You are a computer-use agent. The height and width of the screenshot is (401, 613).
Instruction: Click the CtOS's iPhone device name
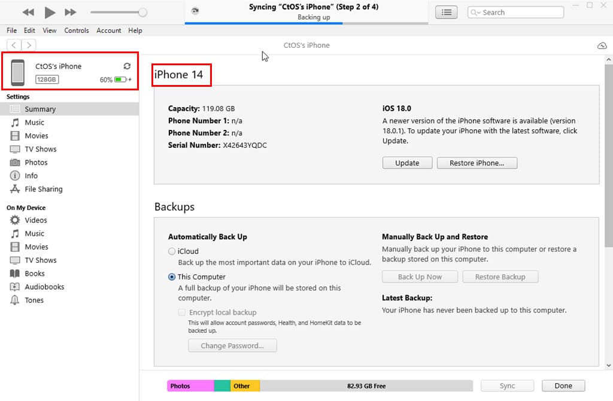pos(58,66)
